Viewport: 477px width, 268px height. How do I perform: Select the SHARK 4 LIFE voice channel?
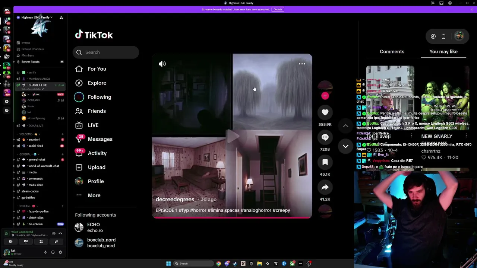click(37, 85)
